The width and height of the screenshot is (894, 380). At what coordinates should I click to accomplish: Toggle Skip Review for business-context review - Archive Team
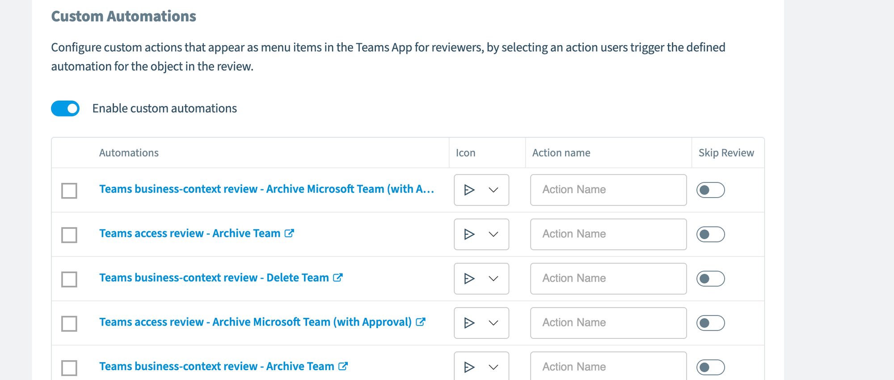(710, 367)
